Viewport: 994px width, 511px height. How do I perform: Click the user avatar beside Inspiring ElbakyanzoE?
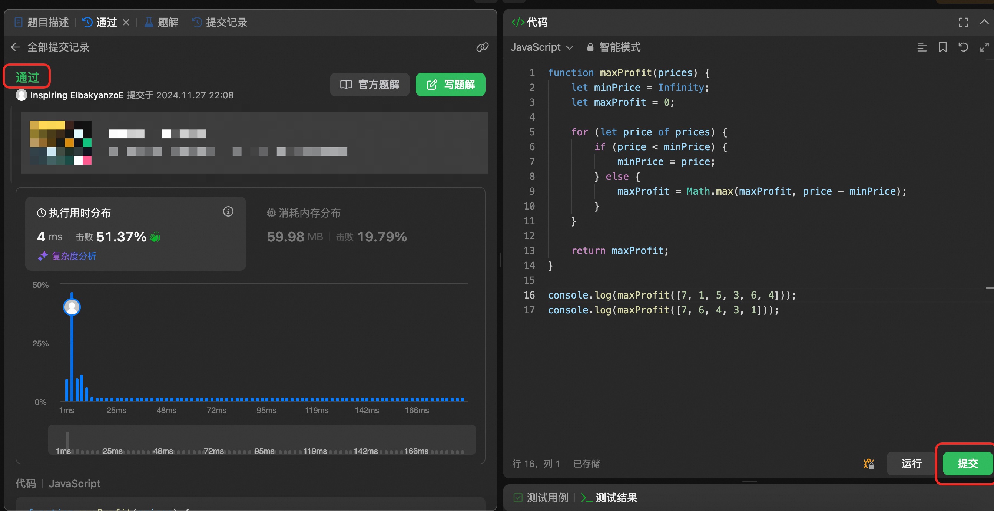21,95
